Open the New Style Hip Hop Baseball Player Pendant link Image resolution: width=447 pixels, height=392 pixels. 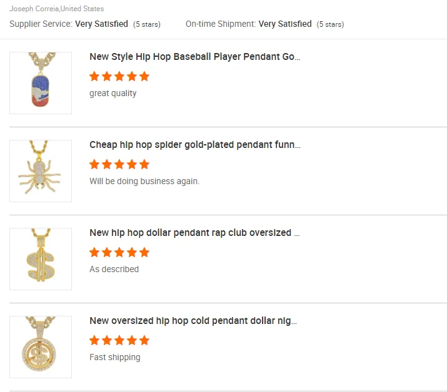click(194, 57)
